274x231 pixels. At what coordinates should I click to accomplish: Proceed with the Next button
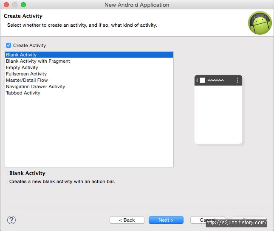pos(166,220)
